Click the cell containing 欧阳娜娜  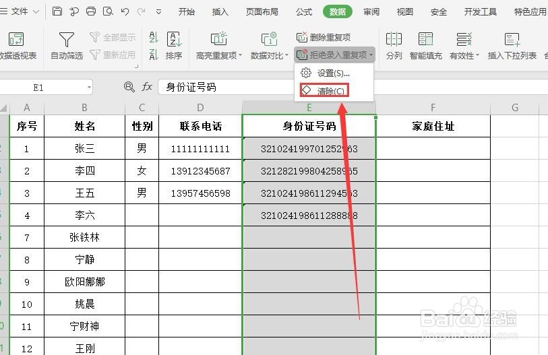(x=84, y=282)
